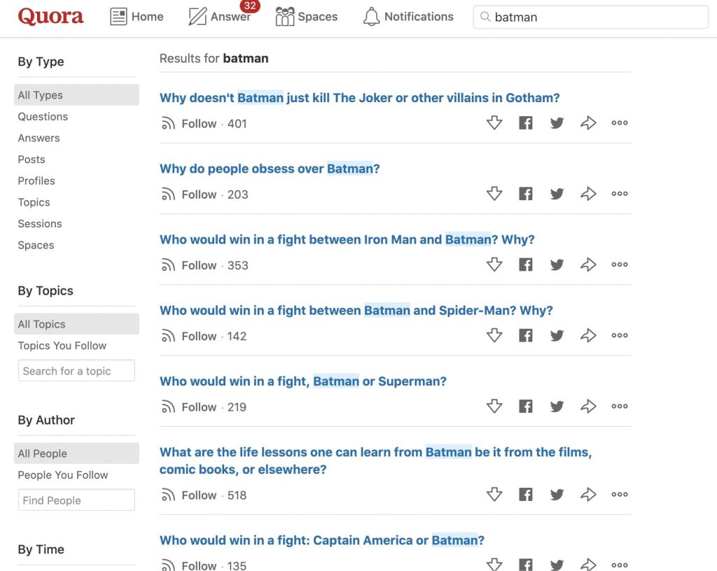Share the Batman or Superman question on Twitter

pyautogui.click(x=557, y=406)
